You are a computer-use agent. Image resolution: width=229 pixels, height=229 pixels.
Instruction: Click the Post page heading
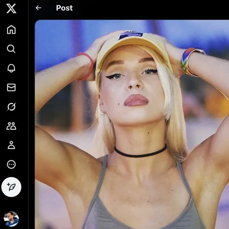64,8
